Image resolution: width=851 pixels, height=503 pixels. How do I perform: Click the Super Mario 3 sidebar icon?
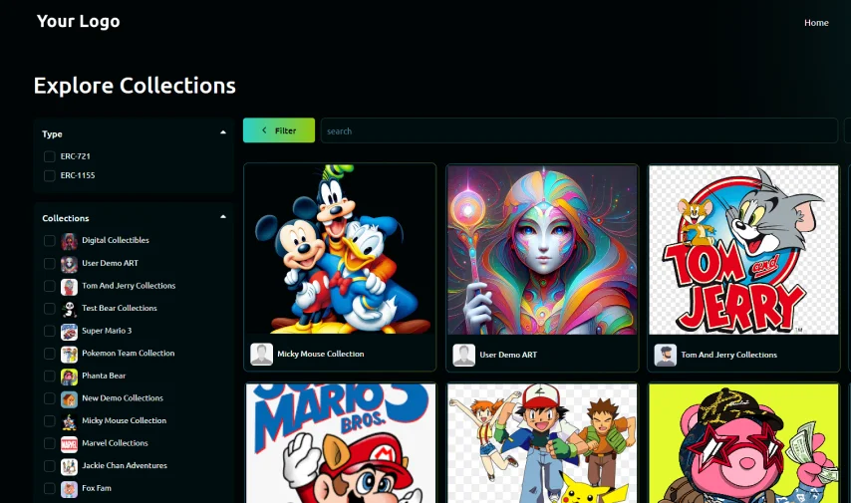[69, 332]
